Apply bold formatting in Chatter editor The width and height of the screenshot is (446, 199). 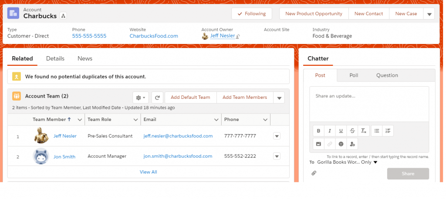pos(318,131)
